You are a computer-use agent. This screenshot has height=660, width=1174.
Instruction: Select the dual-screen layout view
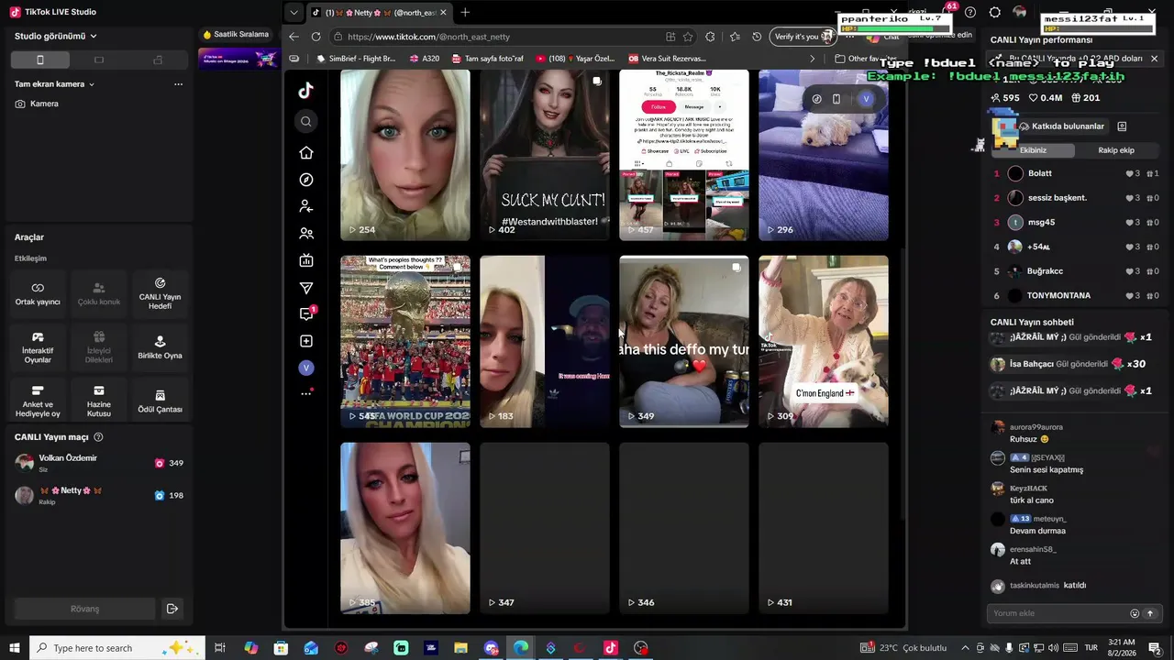click(x=158, y=60)
